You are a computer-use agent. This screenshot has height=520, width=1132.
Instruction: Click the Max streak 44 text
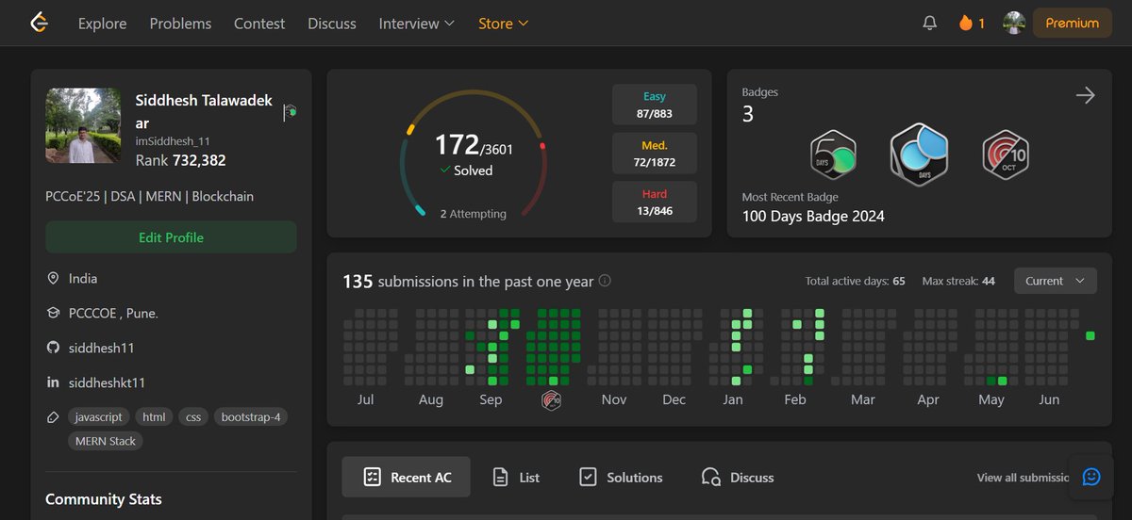(x=958, y=281)
